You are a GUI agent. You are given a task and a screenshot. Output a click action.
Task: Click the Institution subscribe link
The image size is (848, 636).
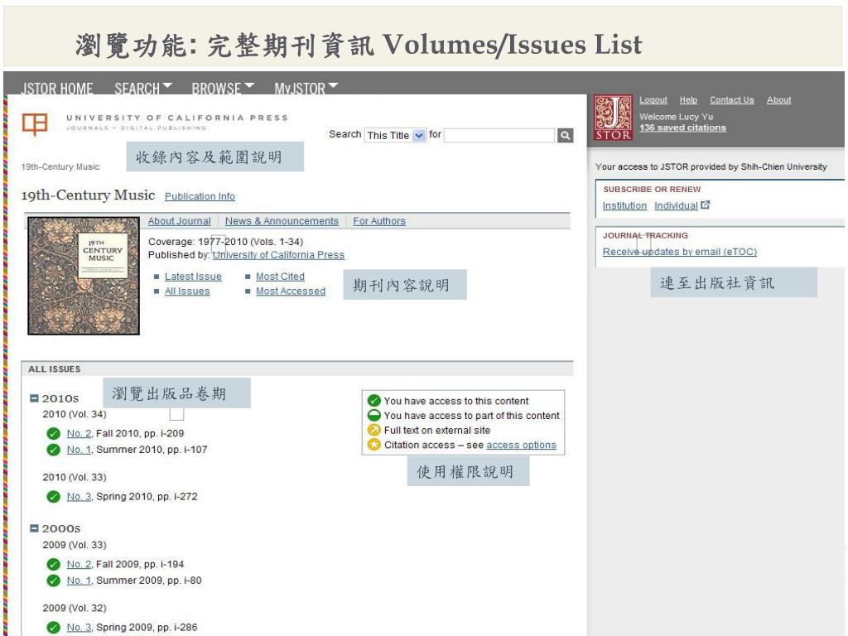pos(624,205)
